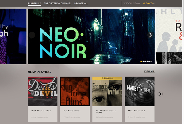Viewport: 184px width, 124px height.
Task: Select the second carousel dot indicator
Action: (143, 61)
